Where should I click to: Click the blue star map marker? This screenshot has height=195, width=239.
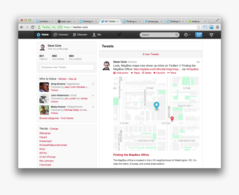(156, 105)
